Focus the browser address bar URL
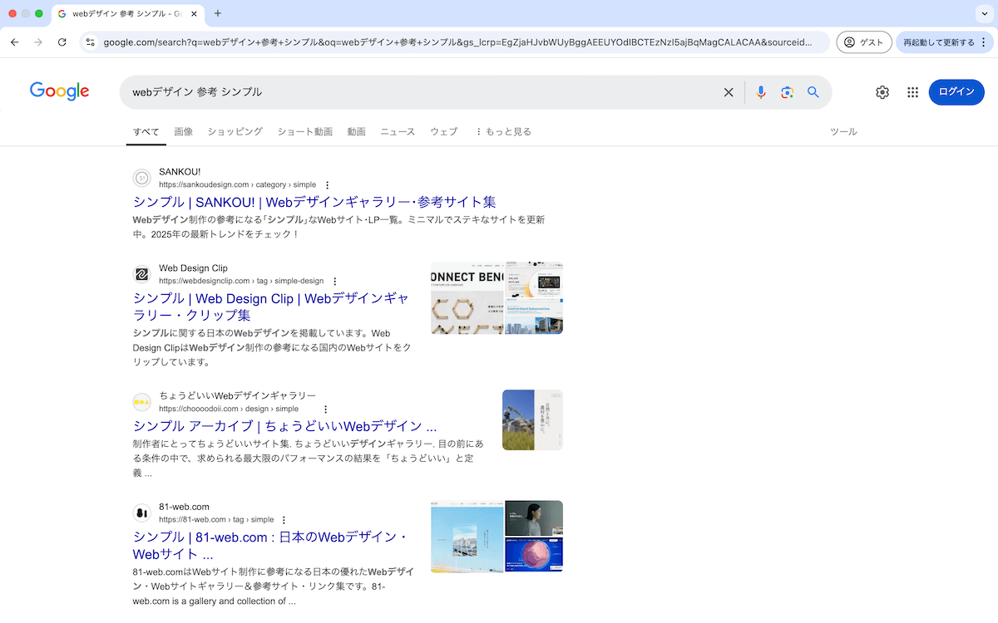 [457, 42]
